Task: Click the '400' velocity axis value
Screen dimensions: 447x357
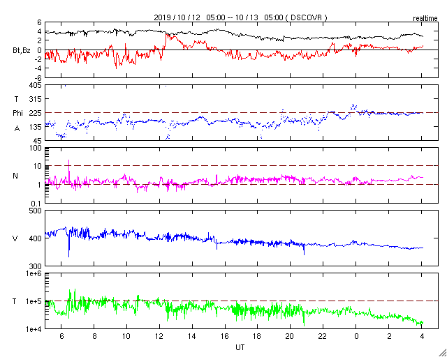Action: pyautogui.click(x=36, y=238)
